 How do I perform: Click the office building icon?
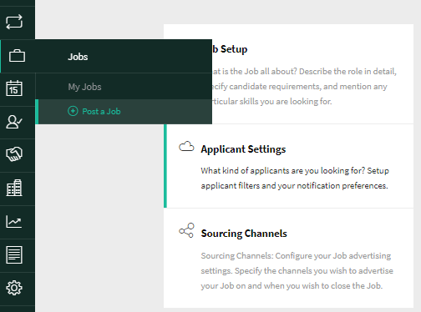pos(14,188)
